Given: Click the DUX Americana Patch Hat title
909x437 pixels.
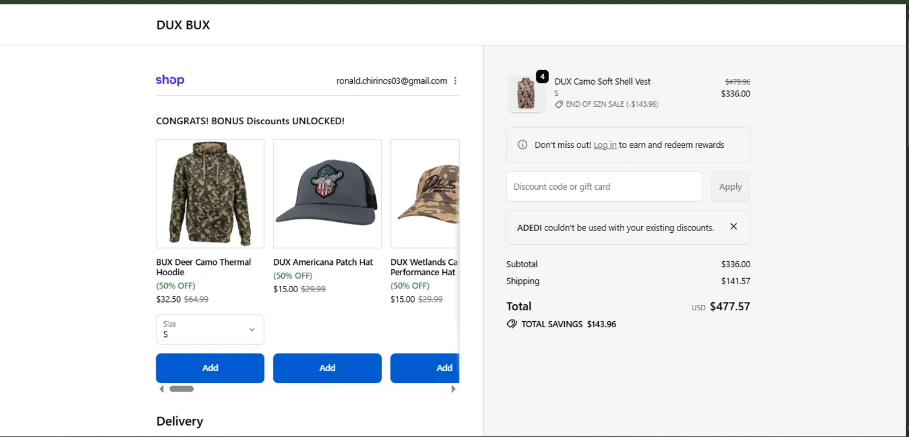Looking at the screenshot, I should pyautogui.click(x=323, y=262).
